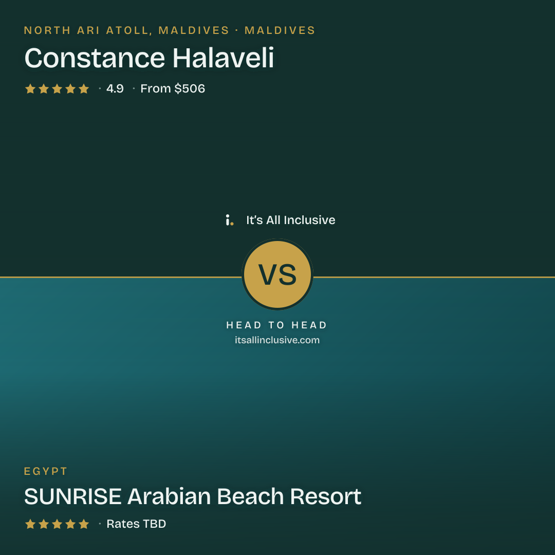
Task: Click third star of Constance Halaveli rating
Action: 57,88
